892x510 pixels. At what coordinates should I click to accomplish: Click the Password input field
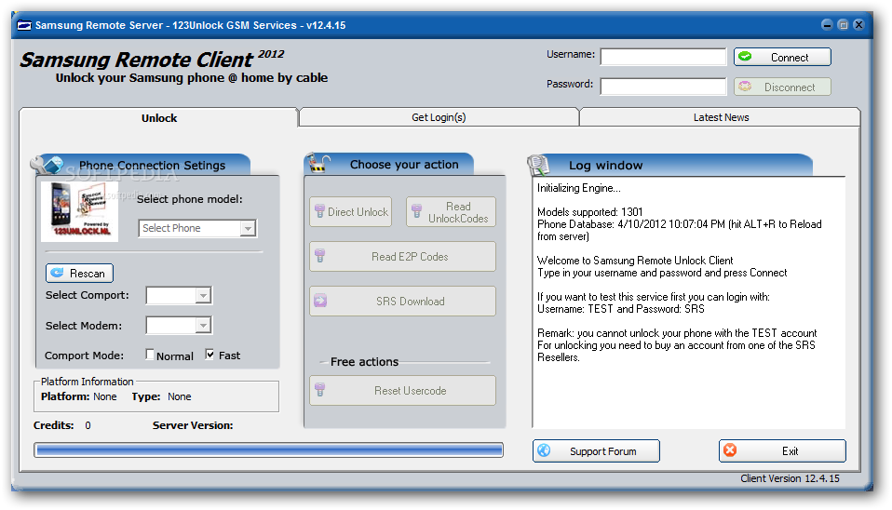click(663, 87)
